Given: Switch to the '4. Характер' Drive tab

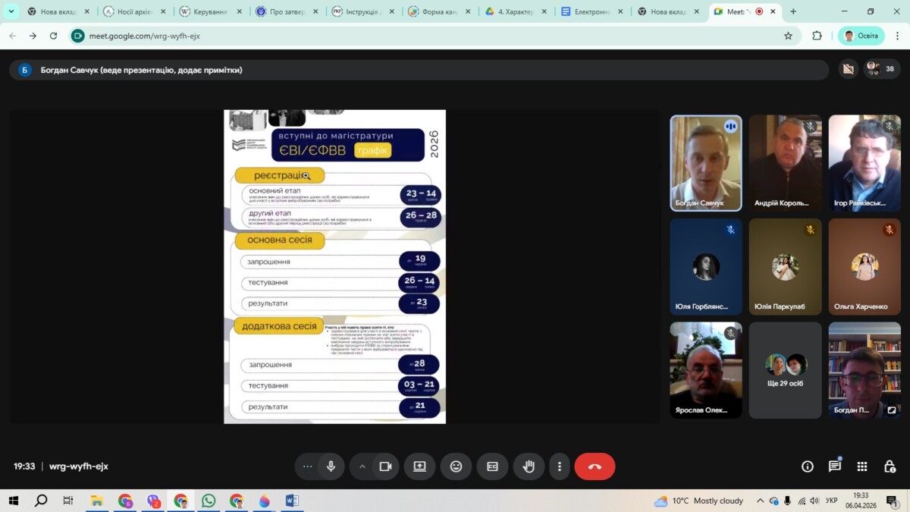Looking at the screenshot, I should point(514,12).
